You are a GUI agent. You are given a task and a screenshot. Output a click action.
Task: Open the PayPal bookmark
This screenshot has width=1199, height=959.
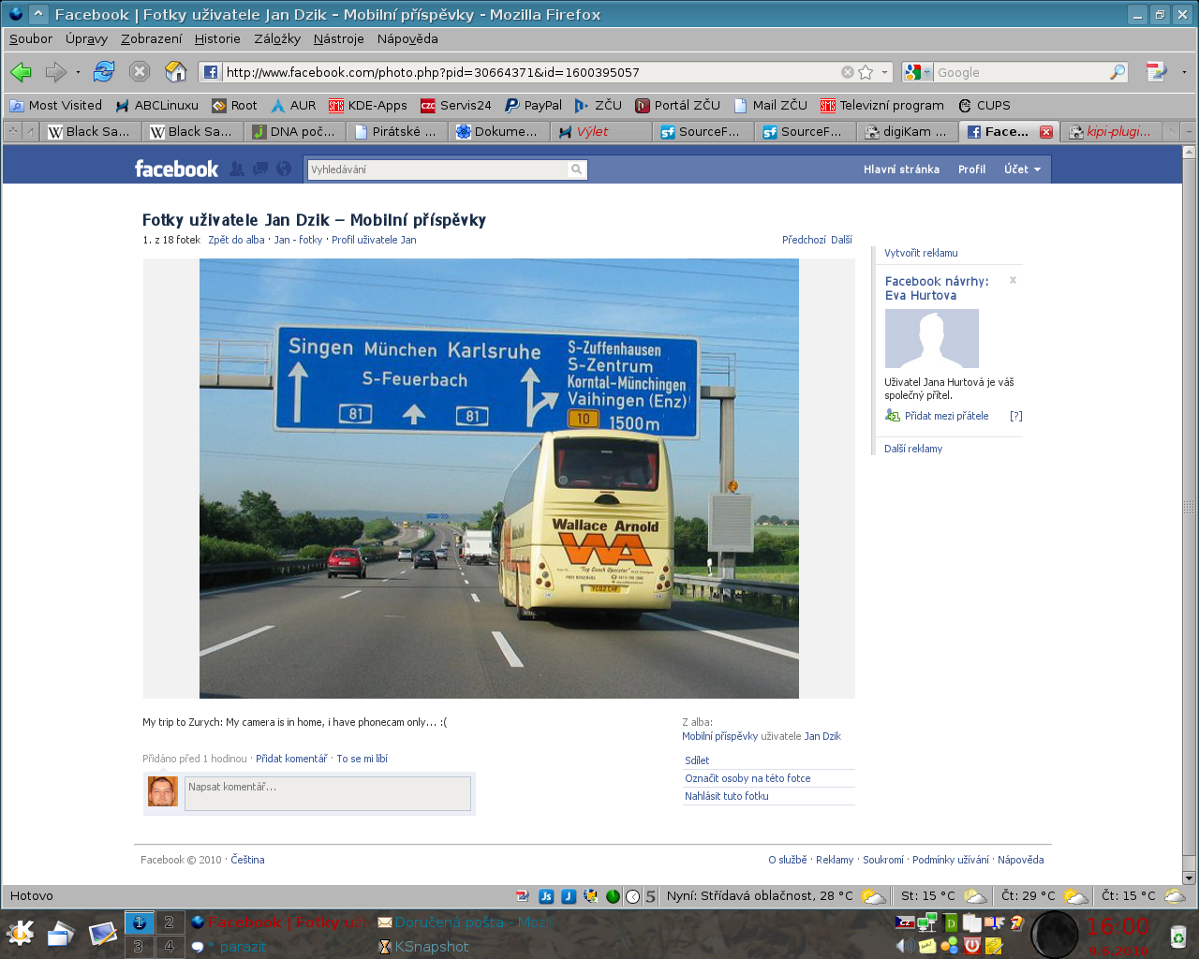point(533,106)
